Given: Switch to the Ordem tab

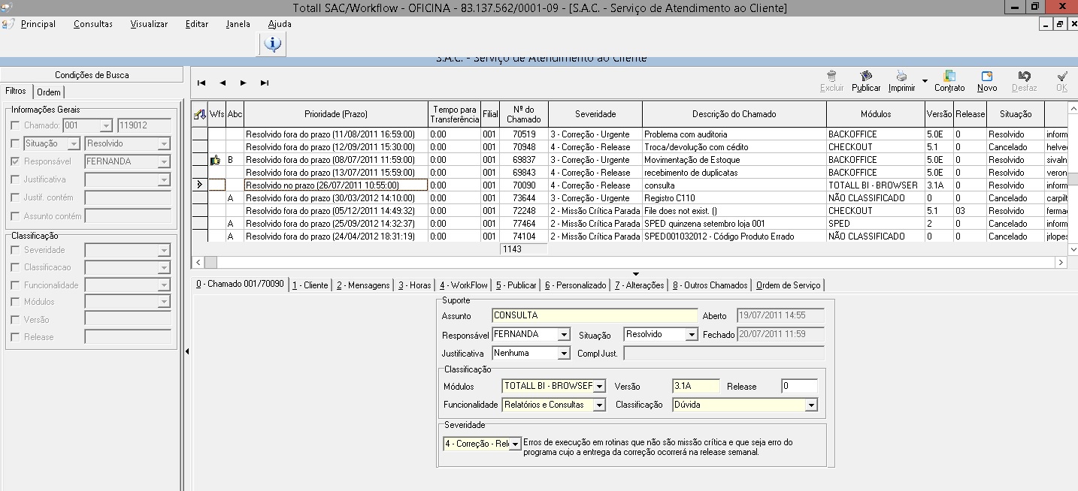Looking at the screenshot, I should [x=49, y=92].
